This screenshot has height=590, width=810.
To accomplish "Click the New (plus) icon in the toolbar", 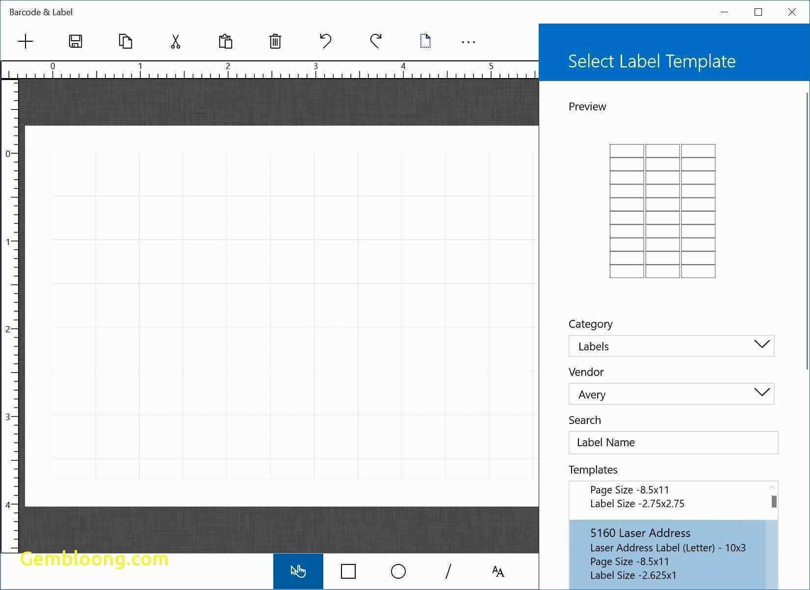I will point(26,42).
